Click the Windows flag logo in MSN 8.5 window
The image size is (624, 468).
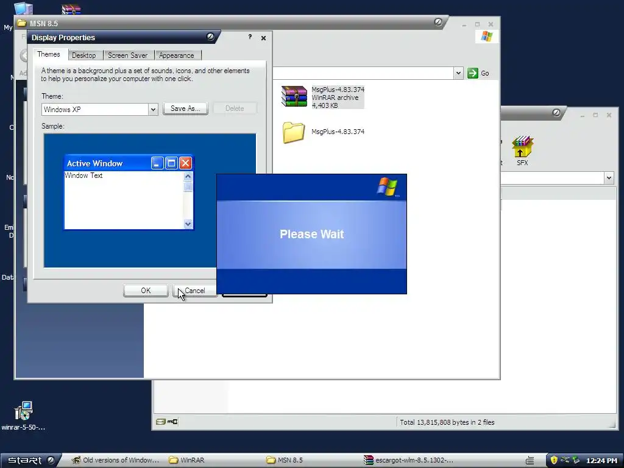point(486,37)
